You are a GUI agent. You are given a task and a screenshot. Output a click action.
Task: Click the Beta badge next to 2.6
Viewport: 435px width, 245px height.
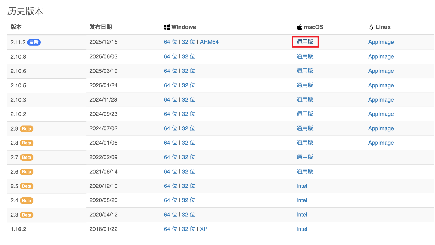click(x=26, y=172)
